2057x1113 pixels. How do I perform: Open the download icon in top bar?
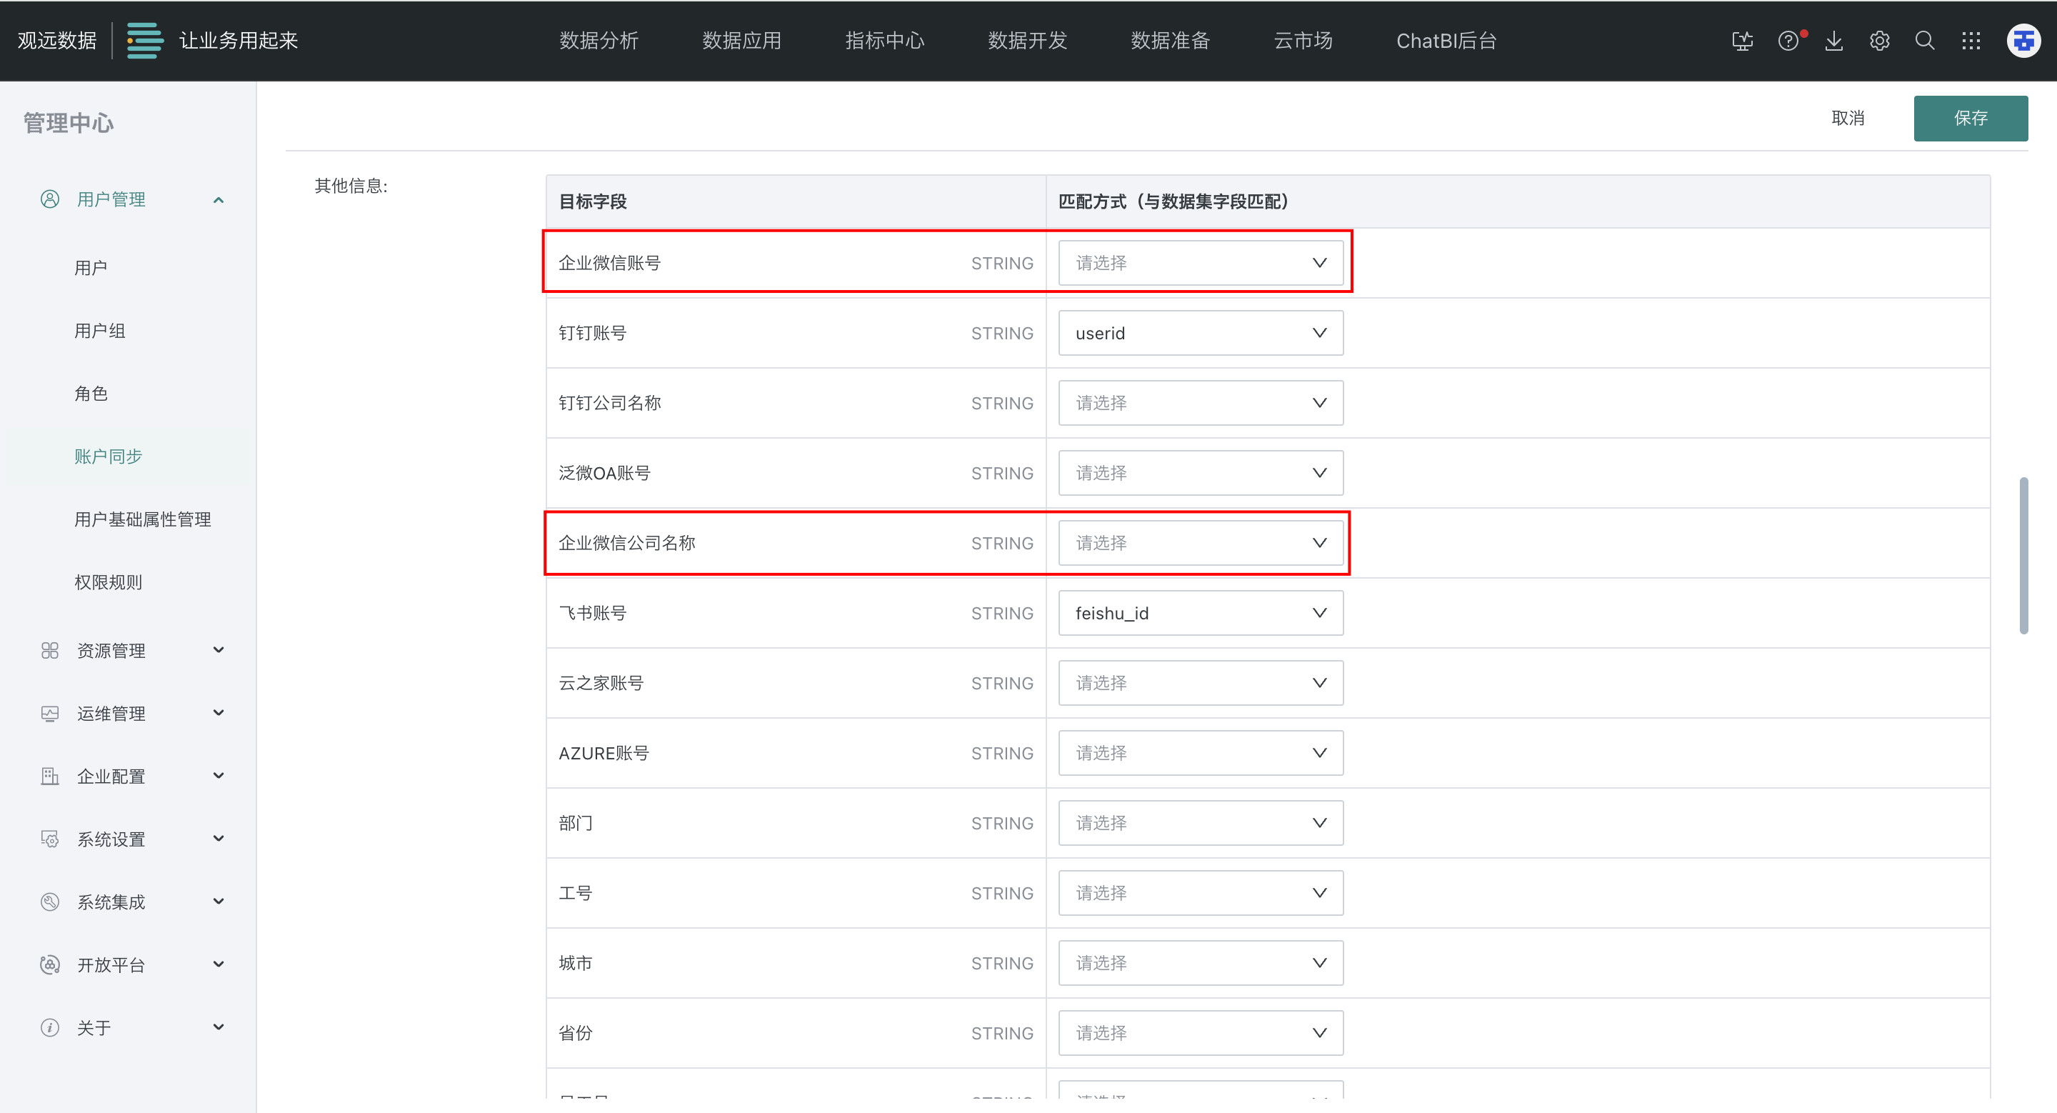(x=1834, y=41)
